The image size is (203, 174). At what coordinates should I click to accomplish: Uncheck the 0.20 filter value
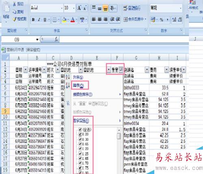click(80, 134)
